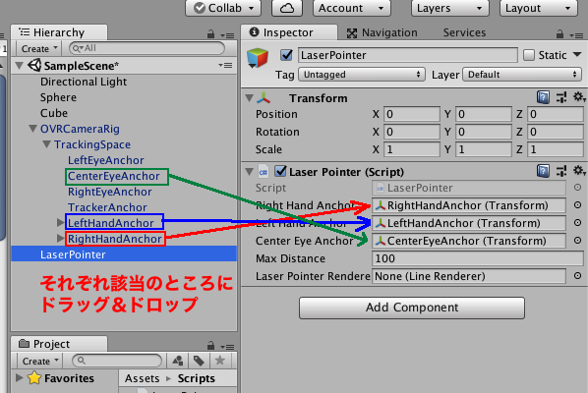The width and height of the screenshot is (588, 393).
Task: Collapse the TrackingSpace node
Action: click(x=47, y=144)
